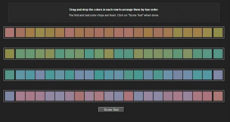Pick the second-to-last chip in the first row

207,32
